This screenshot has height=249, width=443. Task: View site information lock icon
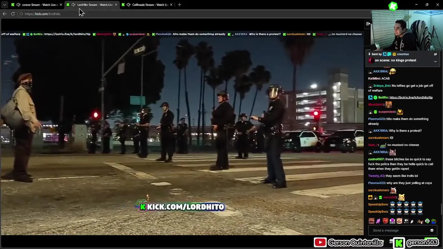click(x=21, y=14)
